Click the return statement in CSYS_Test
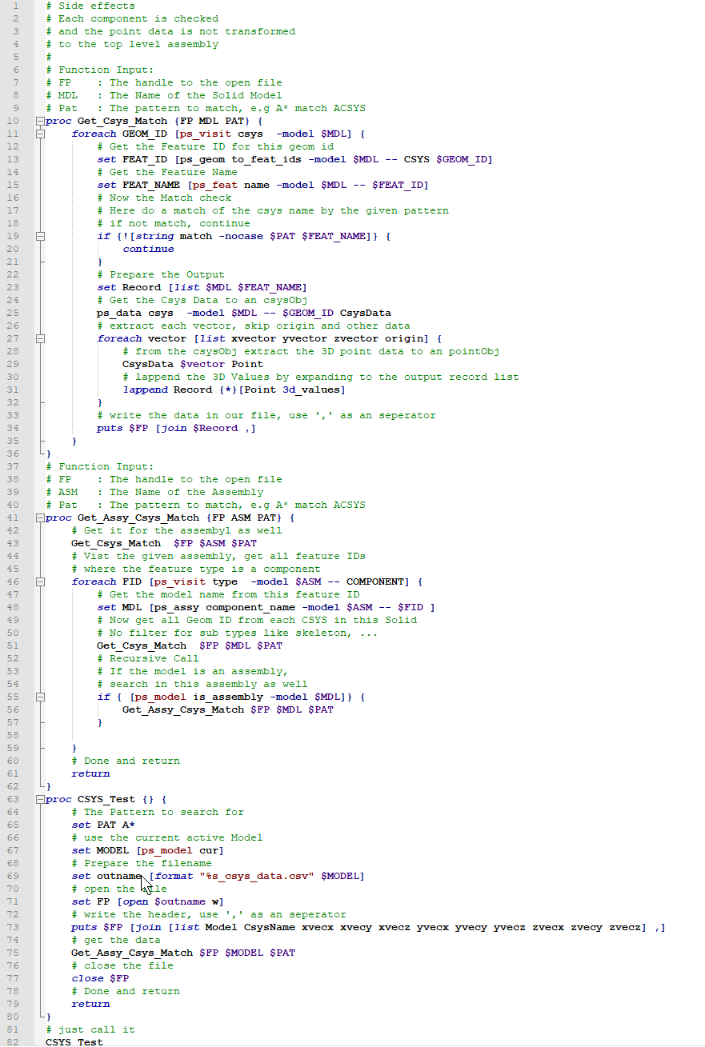The height and width of the screenshot is (1047, 705). click(x=90, y=1003)
